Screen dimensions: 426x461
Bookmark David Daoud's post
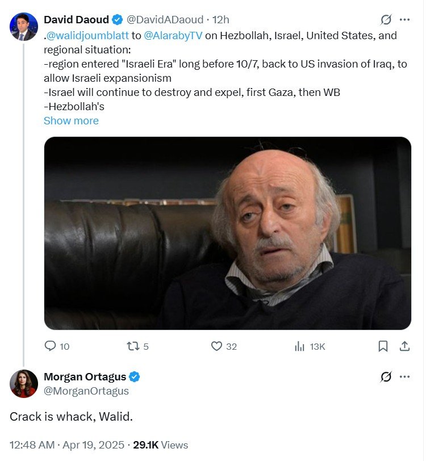click(383, 346)
